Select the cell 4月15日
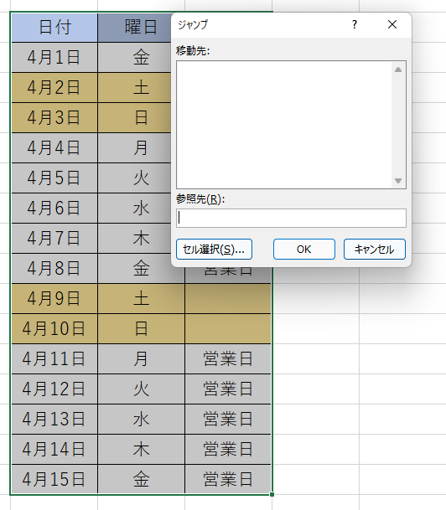Image resolution: width=446 pixels, height=510 pixels. coord(54,479)
